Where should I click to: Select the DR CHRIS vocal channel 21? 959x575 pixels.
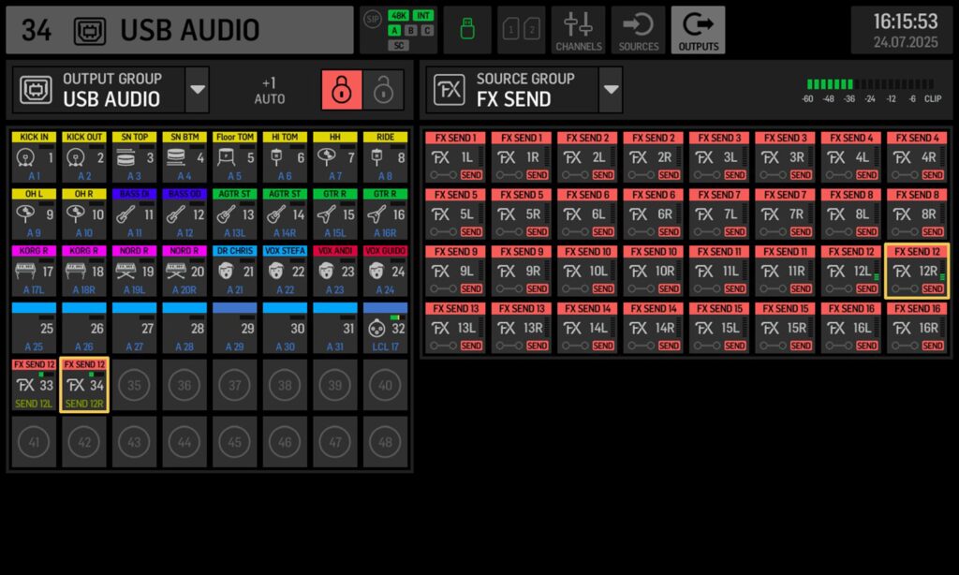235,270
